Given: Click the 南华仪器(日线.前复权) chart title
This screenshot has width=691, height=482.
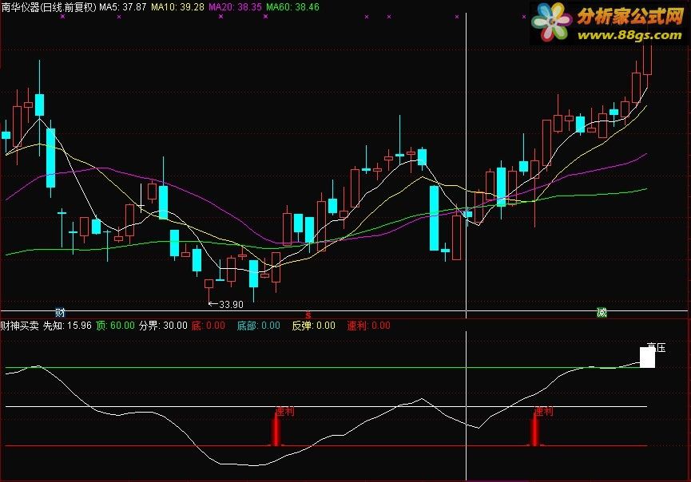Looking at the screenshot, I should click(49, 7).
